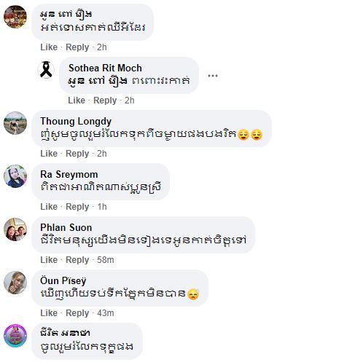Reply to Sothea Rit Moch's reply
This screenshot has height=362, width=355.
tap(105, 101)
